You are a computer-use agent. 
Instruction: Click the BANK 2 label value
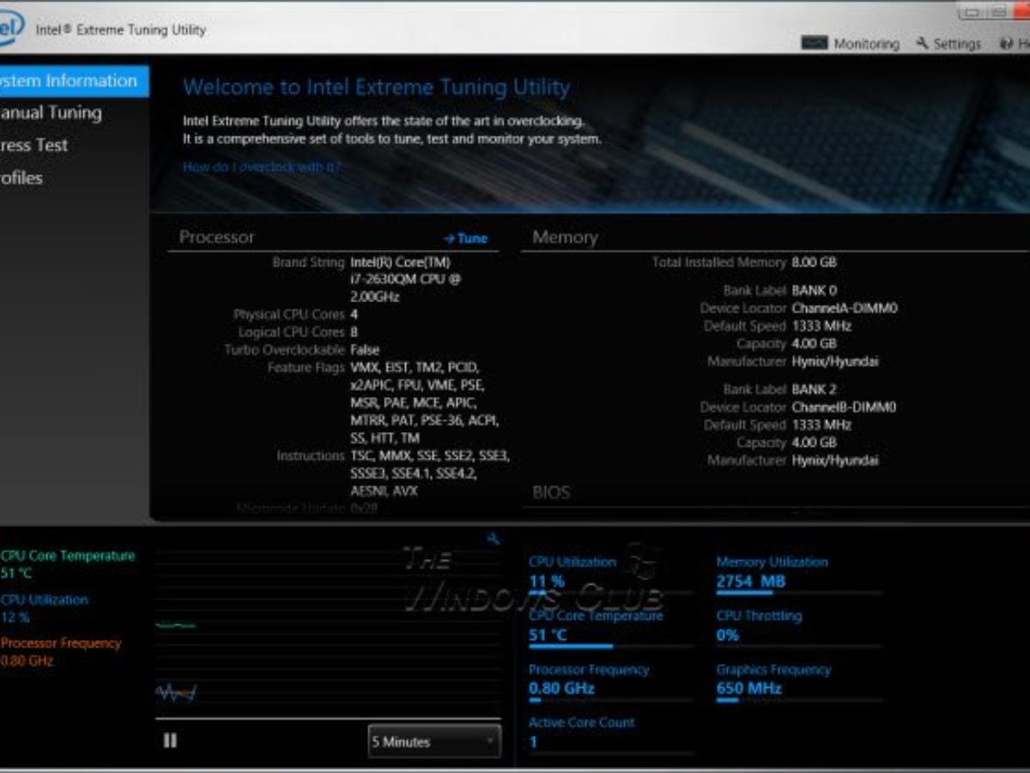[814, 389]
